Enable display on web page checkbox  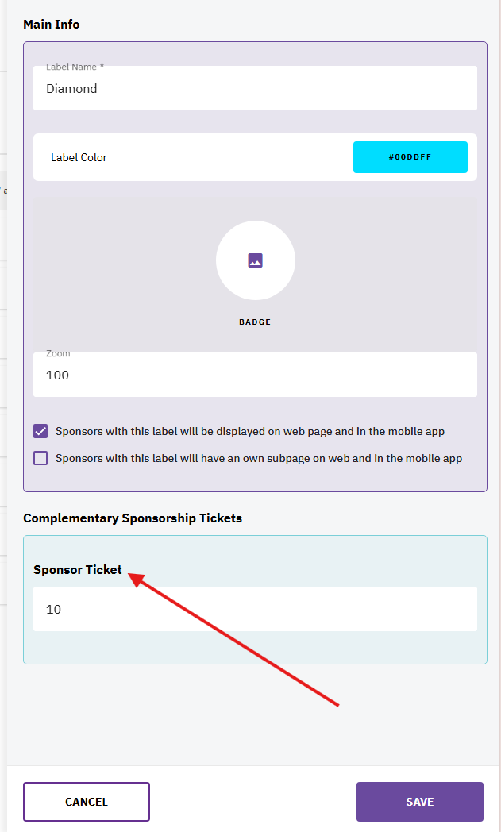pyautogui.click(x=40, y=431)
